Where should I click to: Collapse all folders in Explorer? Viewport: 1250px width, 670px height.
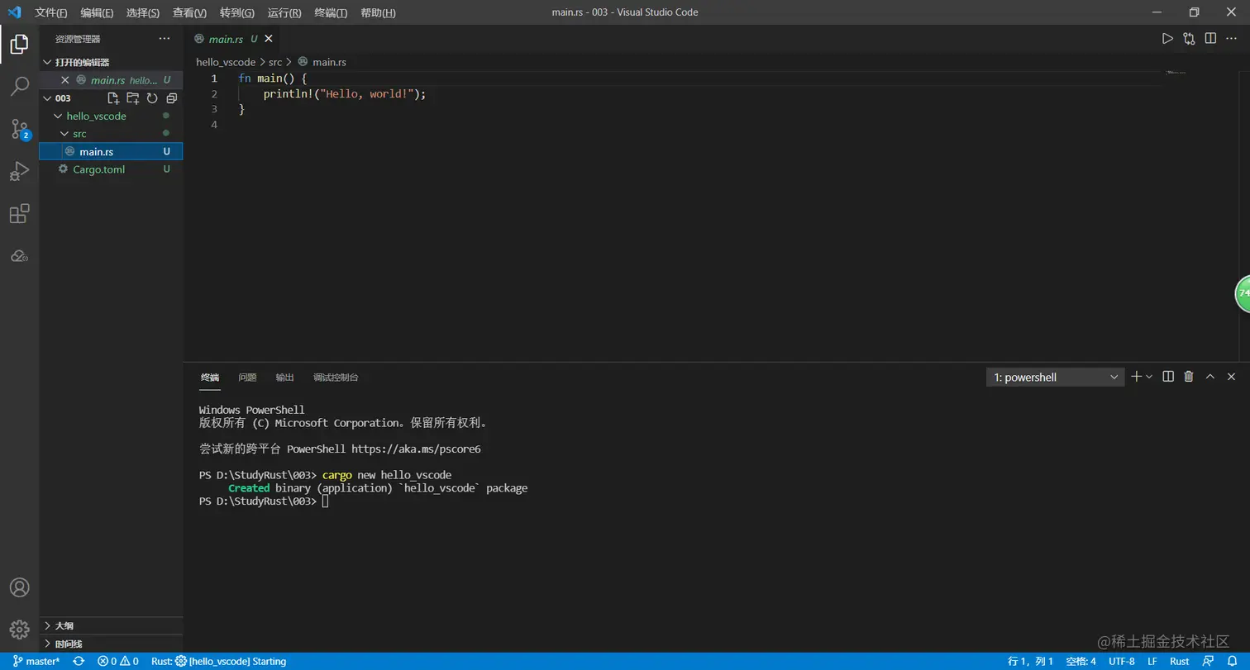click(171, 98)
